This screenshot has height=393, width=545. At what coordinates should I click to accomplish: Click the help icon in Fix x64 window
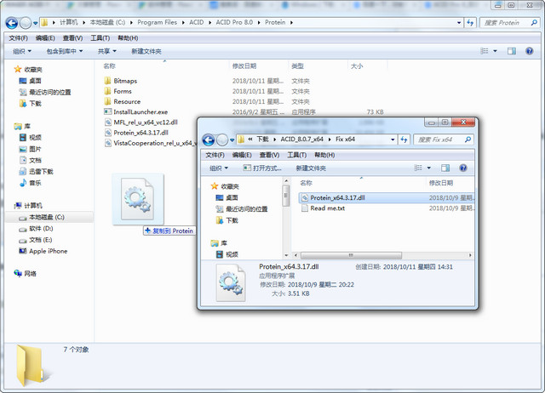click(x=462, y=168)
